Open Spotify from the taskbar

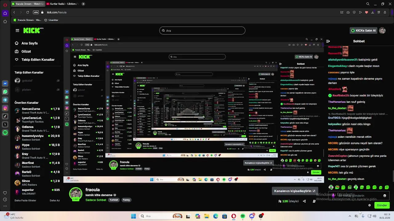click(243, 216)
